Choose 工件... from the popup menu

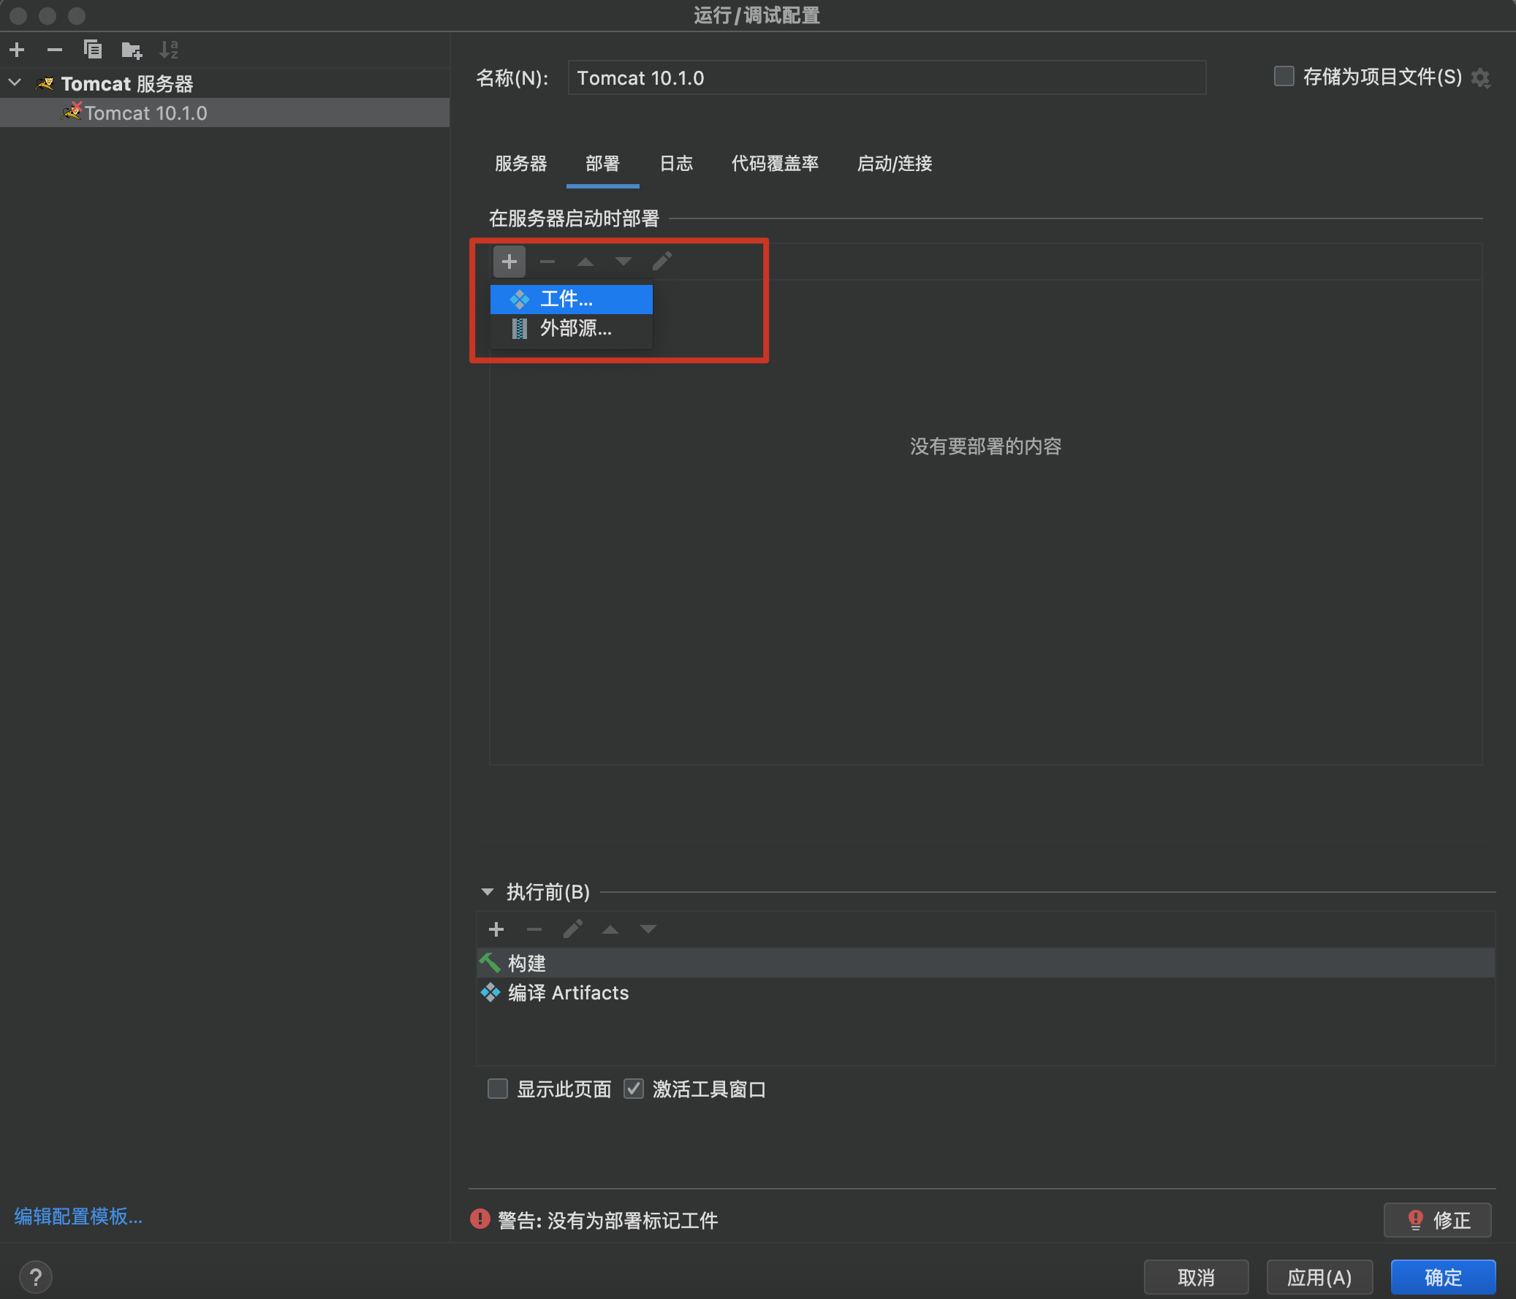coord(572,299)
